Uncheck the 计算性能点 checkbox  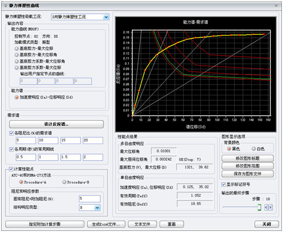coord(11,169)
